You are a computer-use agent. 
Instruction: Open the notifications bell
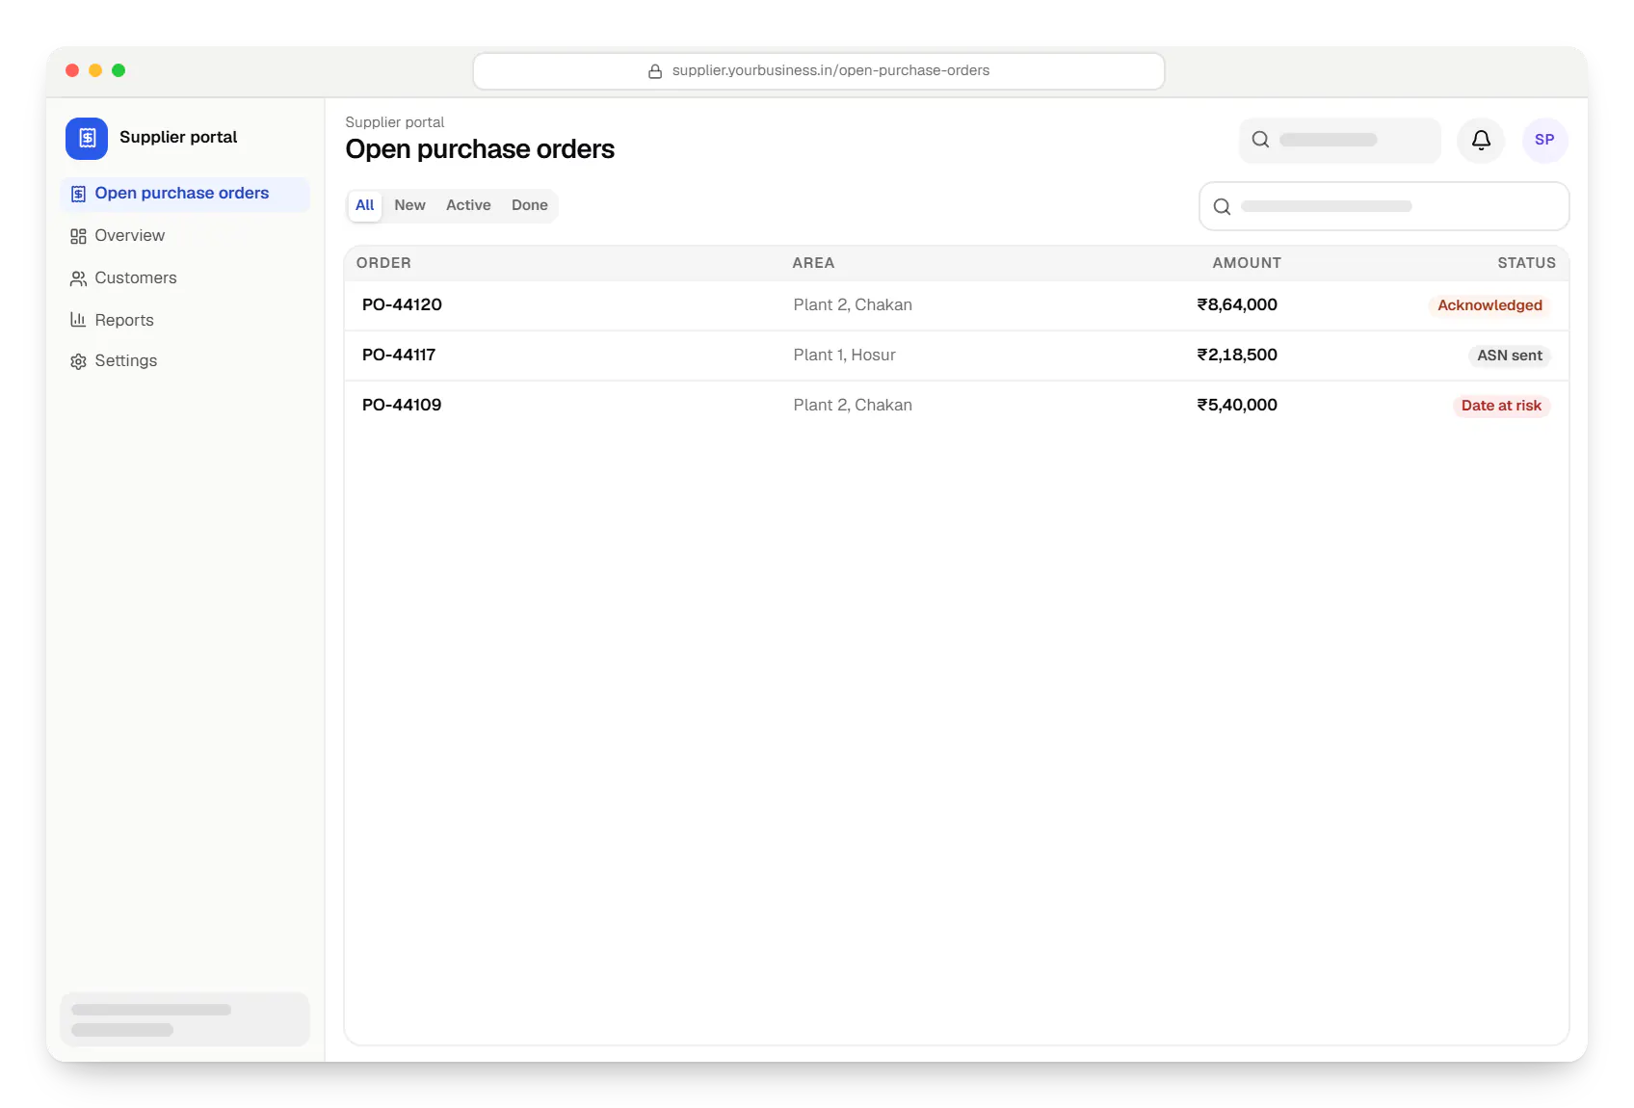1481,140
